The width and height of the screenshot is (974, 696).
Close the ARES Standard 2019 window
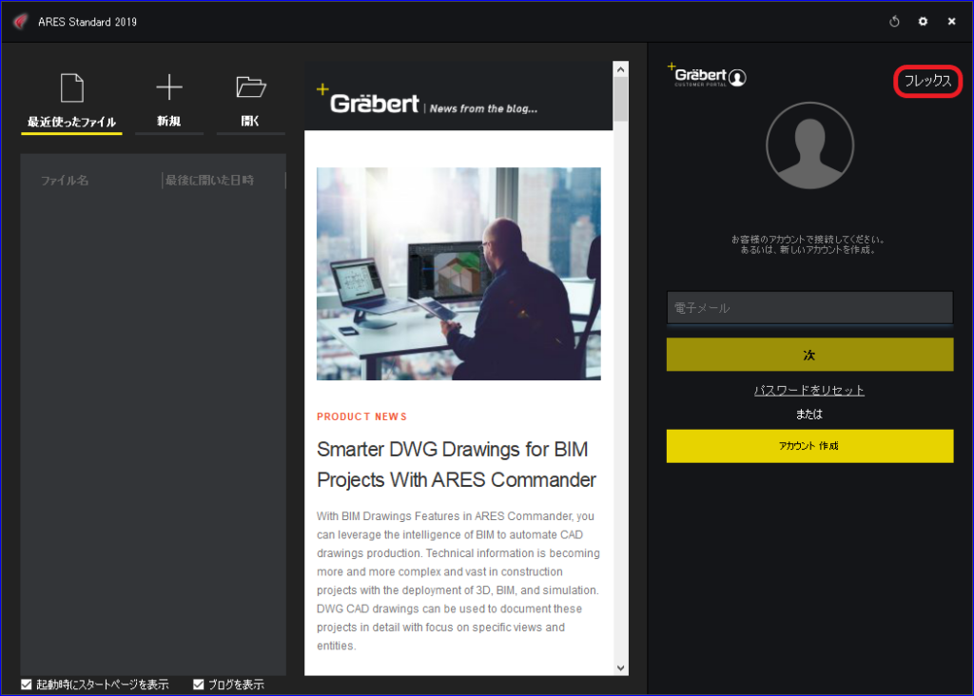click(951, 22)
